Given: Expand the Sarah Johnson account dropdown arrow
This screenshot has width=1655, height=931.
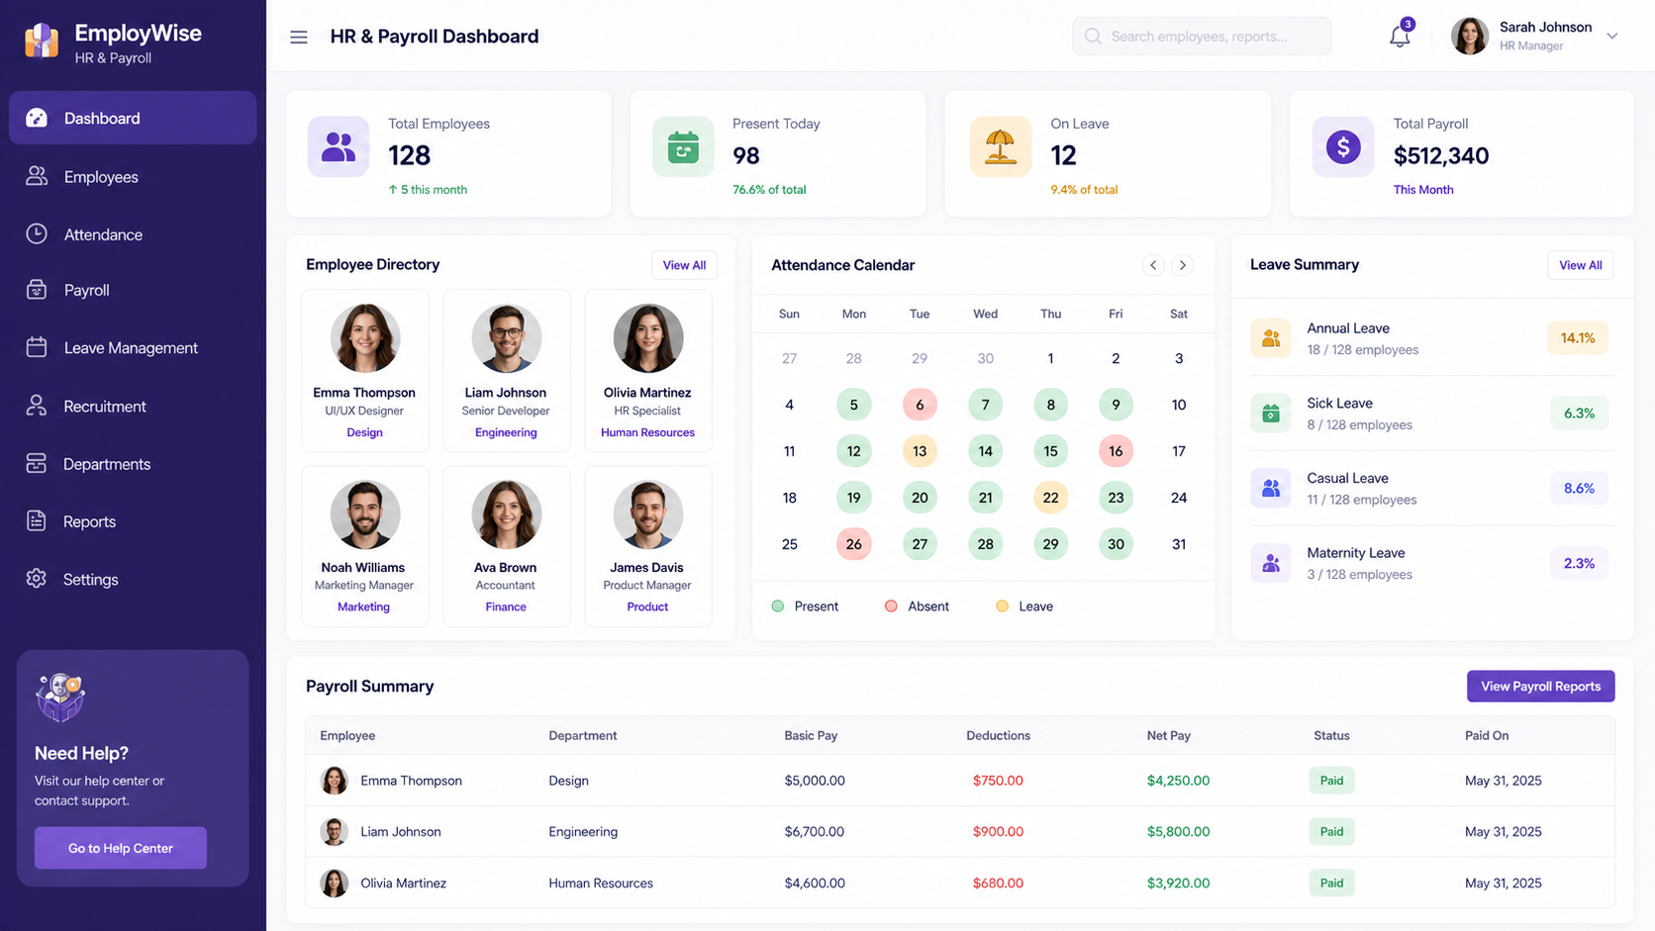Looking at the screenshot, I should [1612, 37].
